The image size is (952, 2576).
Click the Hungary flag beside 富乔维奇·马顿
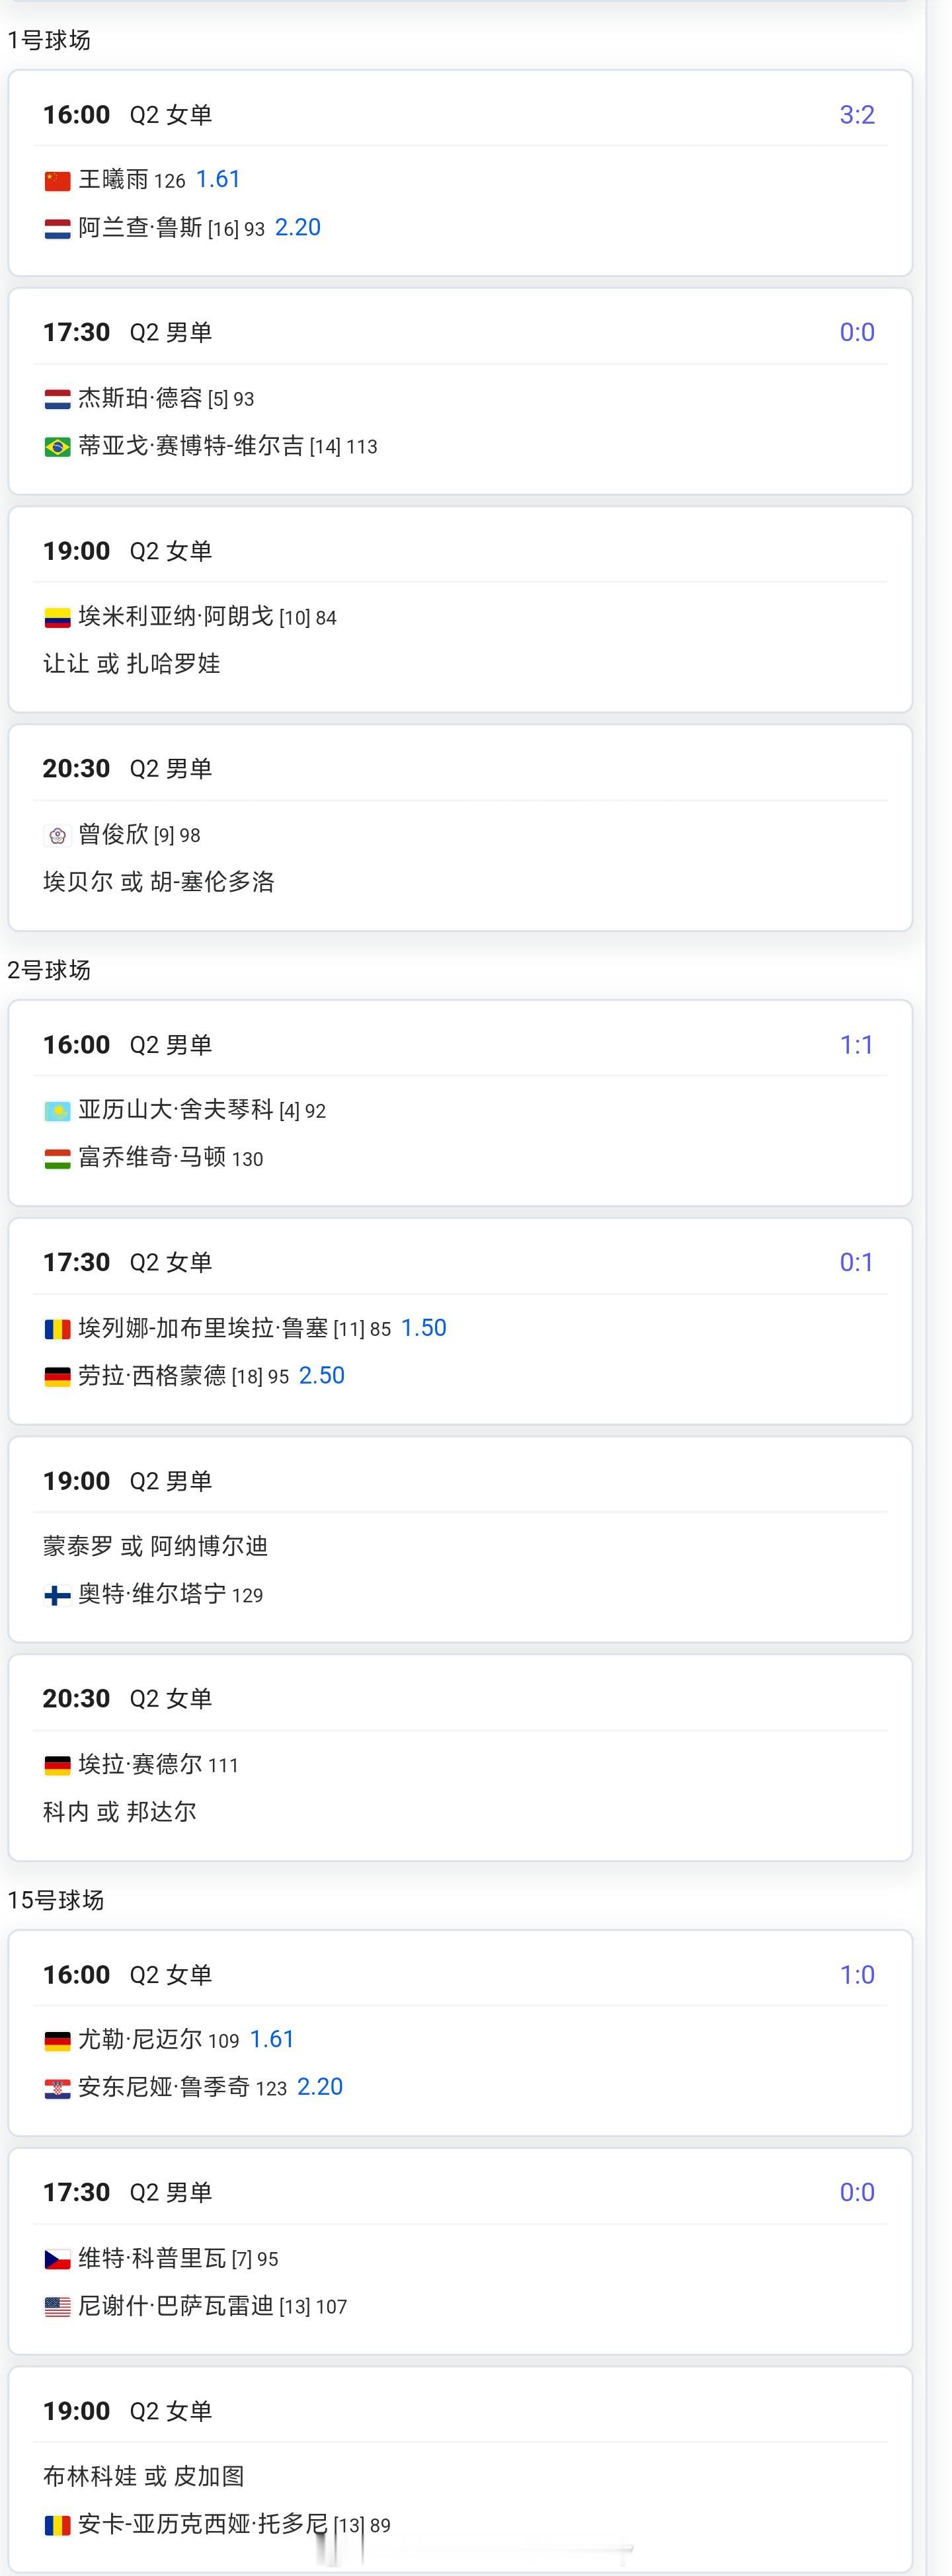click(x=57, y=1159)
